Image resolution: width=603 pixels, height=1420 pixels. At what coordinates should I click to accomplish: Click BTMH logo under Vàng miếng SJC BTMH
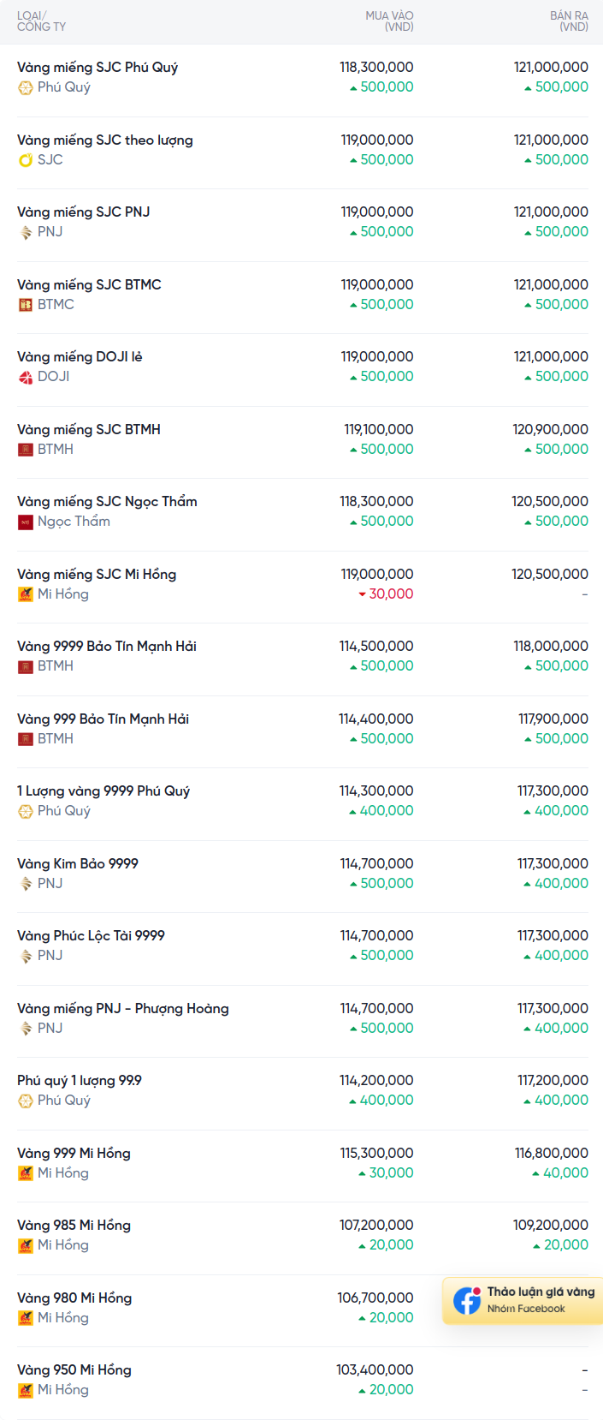click(x=26, y=450)
